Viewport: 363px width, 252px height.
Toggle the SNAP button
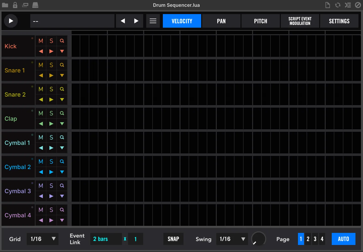(173, 239)
